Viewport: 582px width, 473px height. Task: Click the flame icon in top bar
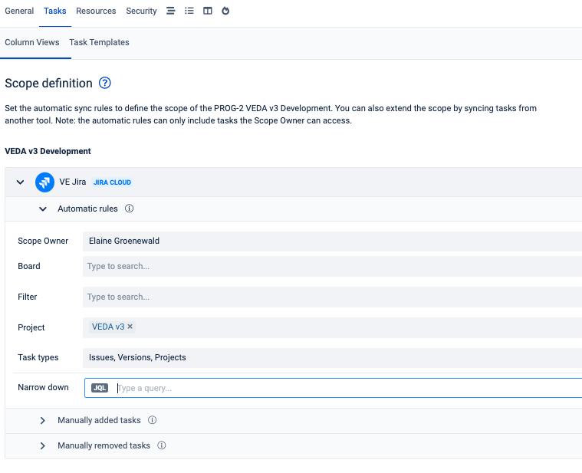click(225, 11)
